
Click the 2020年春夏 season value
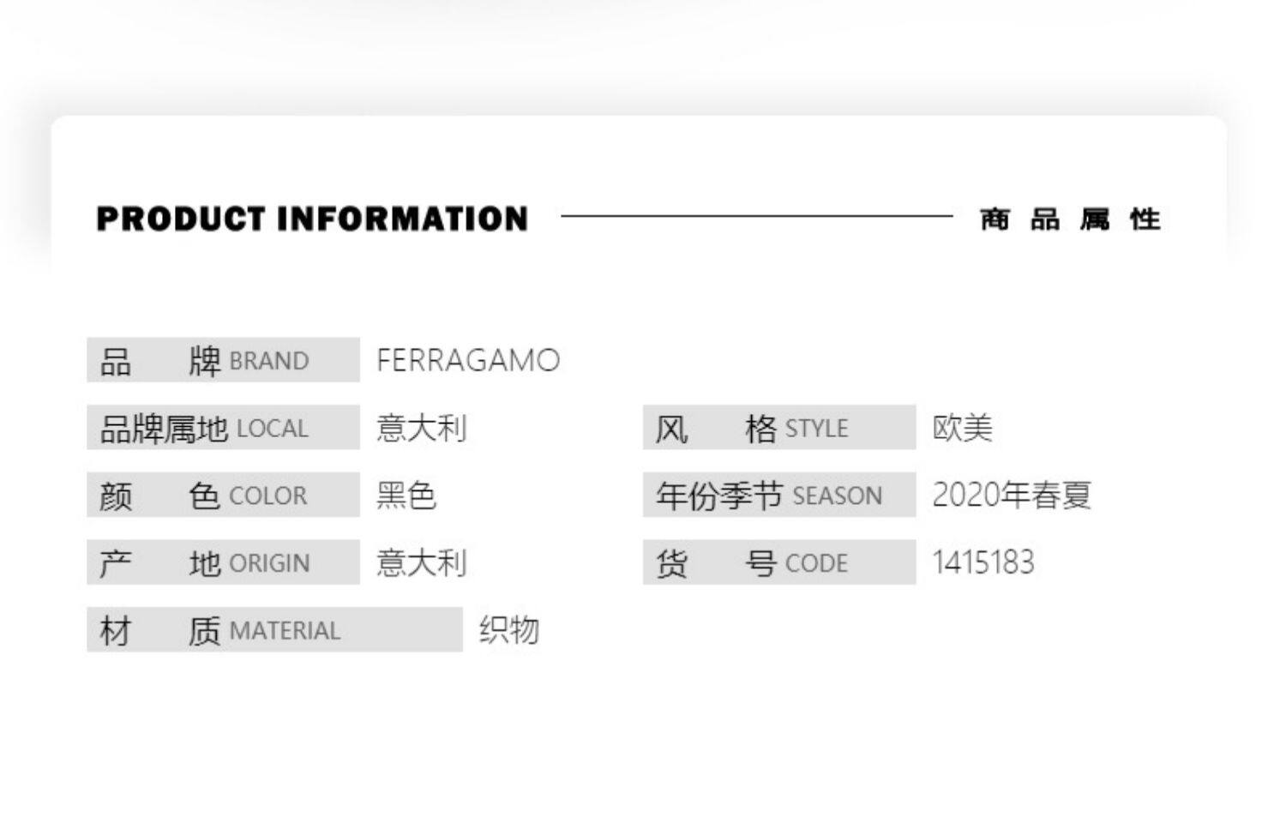point(1011,496)
